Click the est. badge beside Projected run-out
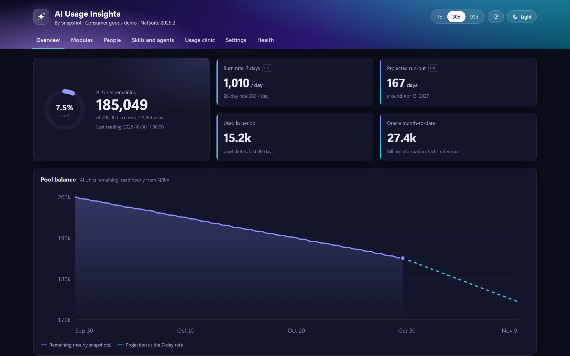 coord(433,68)
